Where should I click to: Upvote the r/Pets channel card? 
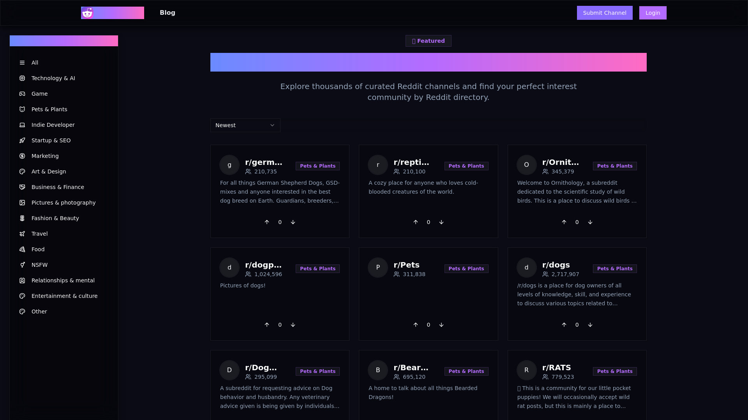(x=416, y=325)
